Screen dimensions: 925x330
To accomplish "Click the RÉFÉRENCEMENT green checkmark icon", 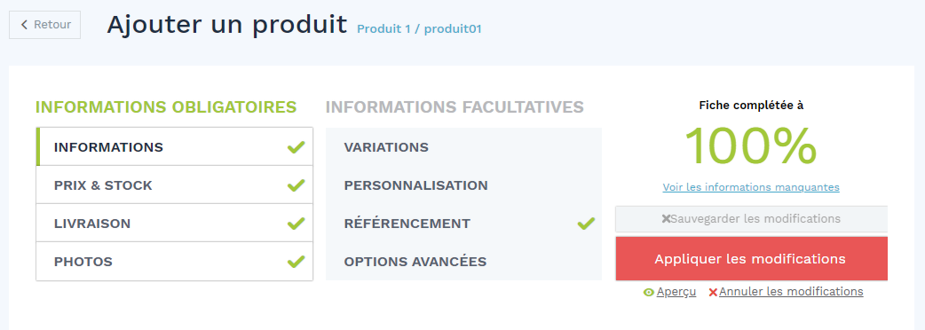I will point(586,224).
